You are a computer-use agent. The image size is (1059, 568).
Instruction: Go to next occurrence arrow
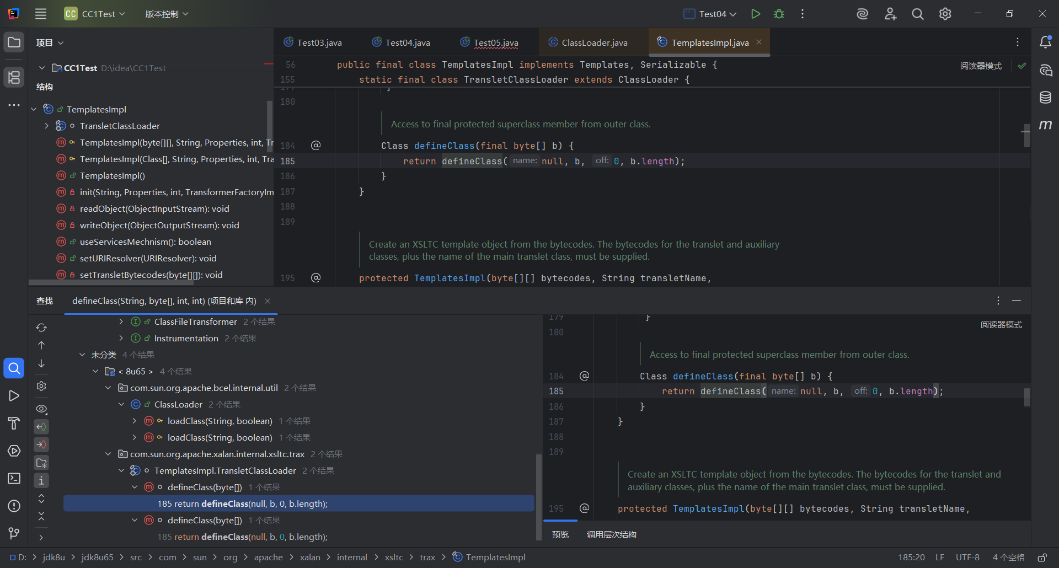click(41, 363)
